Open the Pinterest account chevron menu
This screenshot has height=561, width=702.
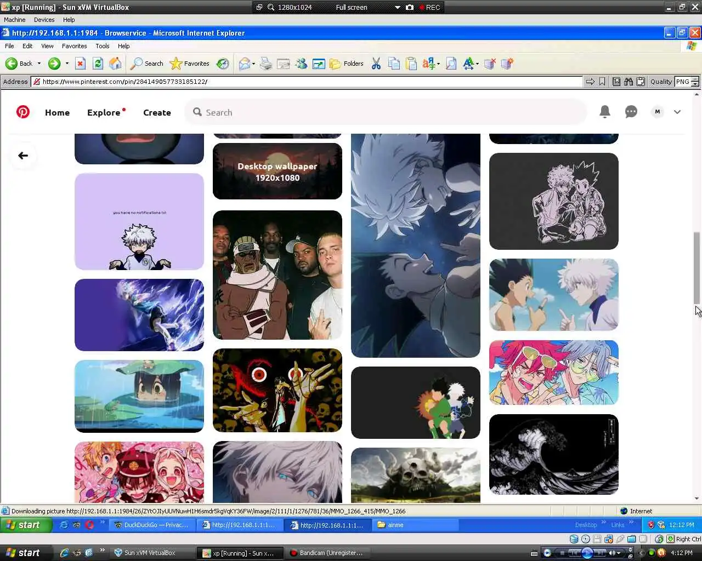tap(677, 112)
